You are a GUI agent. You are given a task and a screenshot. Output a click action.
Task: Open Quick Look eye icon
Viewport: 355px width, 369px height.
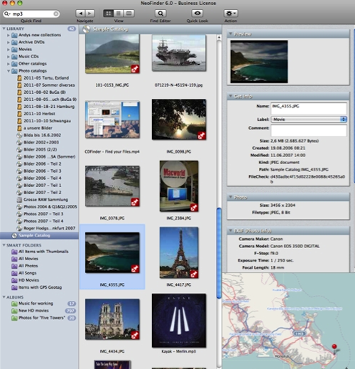(197, 14)
